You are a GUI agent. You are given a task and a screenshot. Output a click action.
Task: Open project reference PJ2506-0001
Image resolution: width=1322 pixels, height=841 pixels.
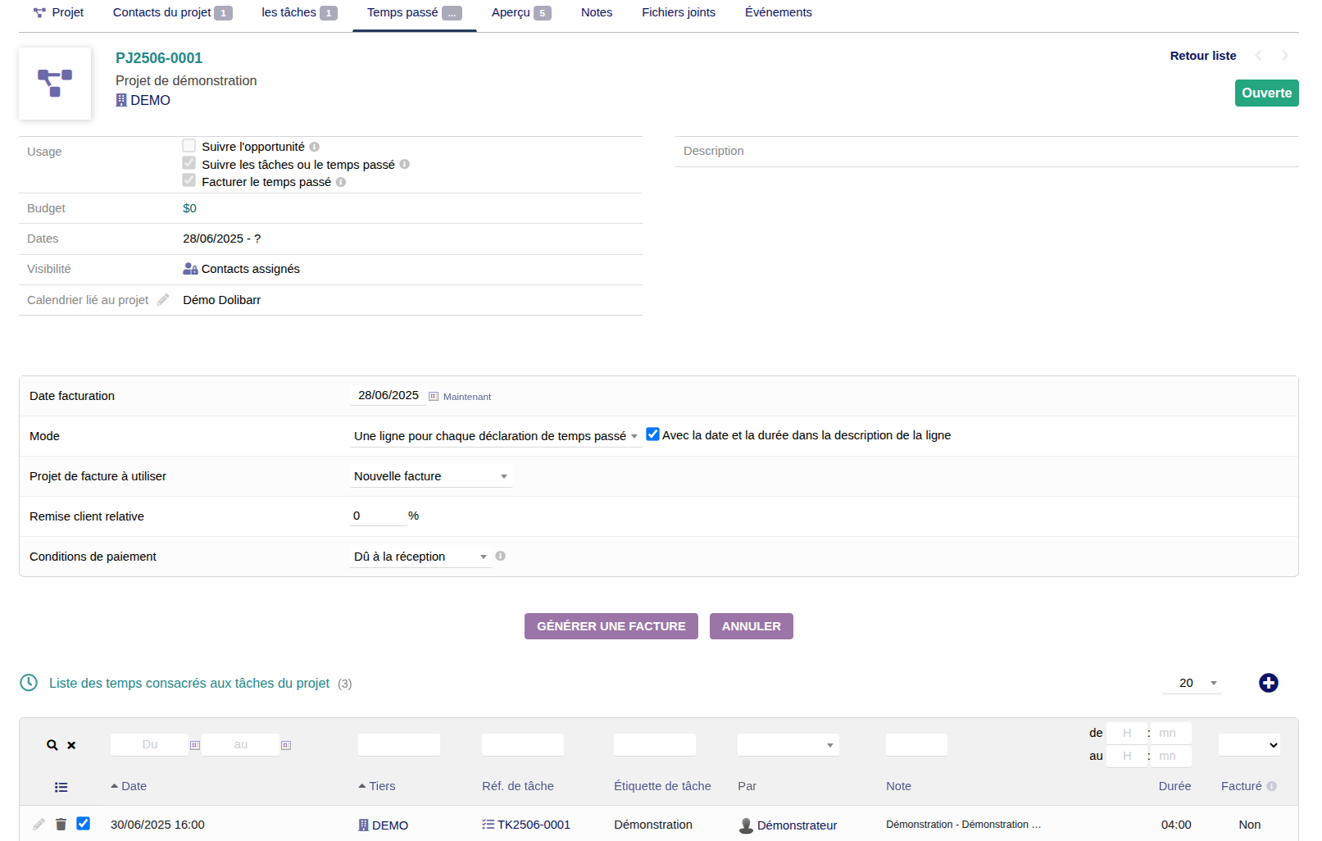(x=159, y=58)
